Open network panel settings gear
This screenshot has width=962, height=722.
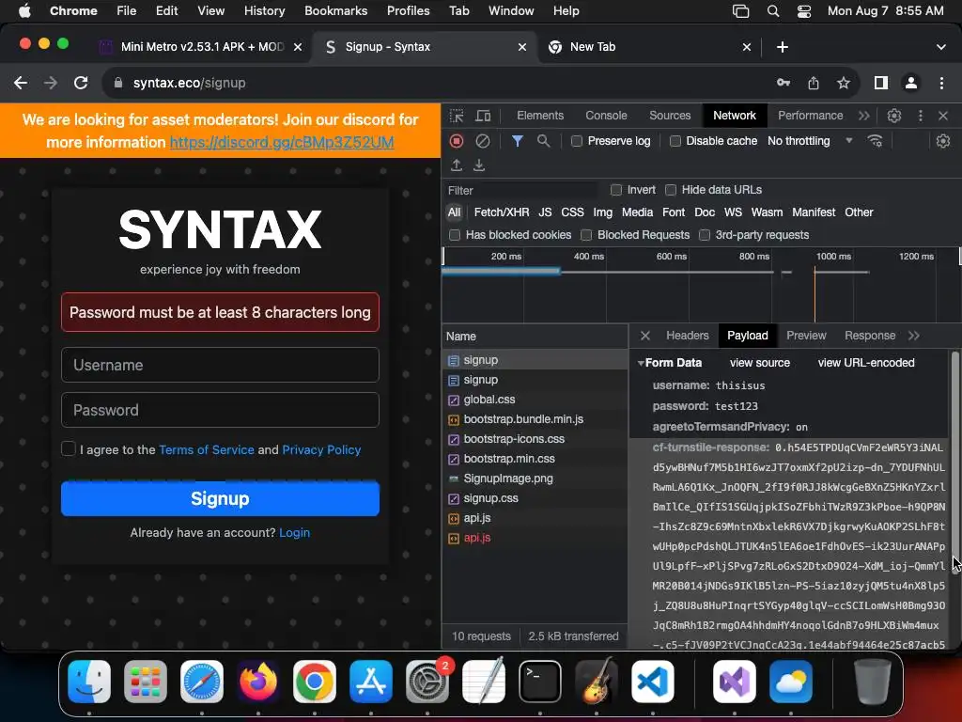[x=943, y=141]
